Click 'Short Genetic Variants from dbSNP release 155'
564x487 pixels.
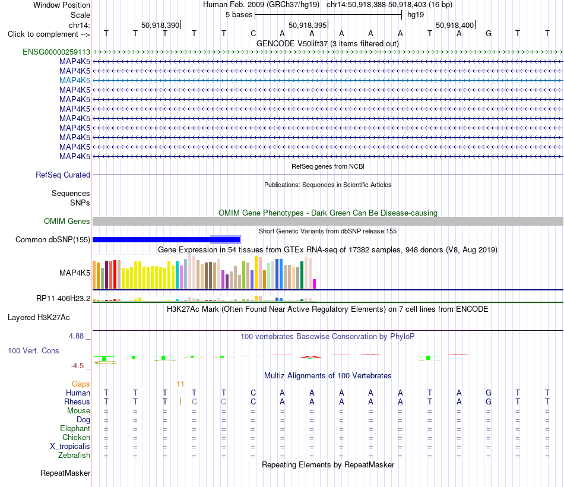(x=328, y=231)
